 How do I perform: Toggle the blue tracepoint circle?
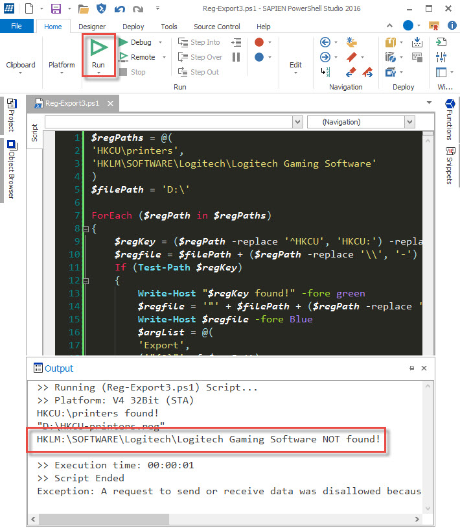click(x=259, y=57)
